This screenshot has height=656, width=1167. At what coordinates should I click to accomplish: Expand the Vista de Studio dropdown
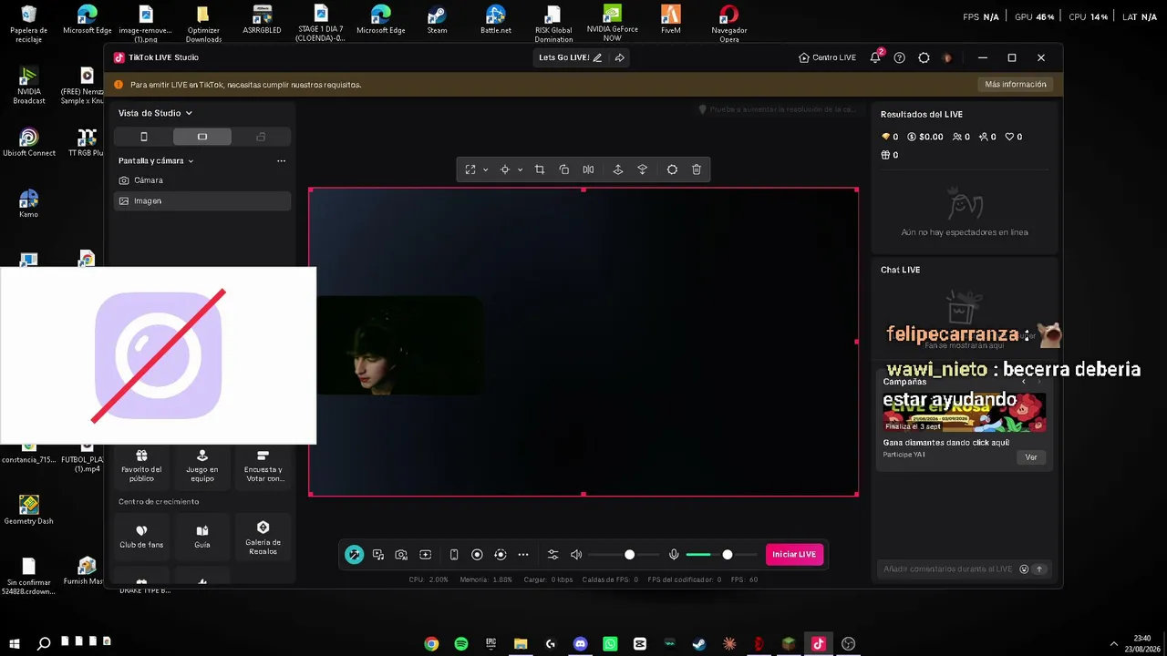tap(155, 113)
